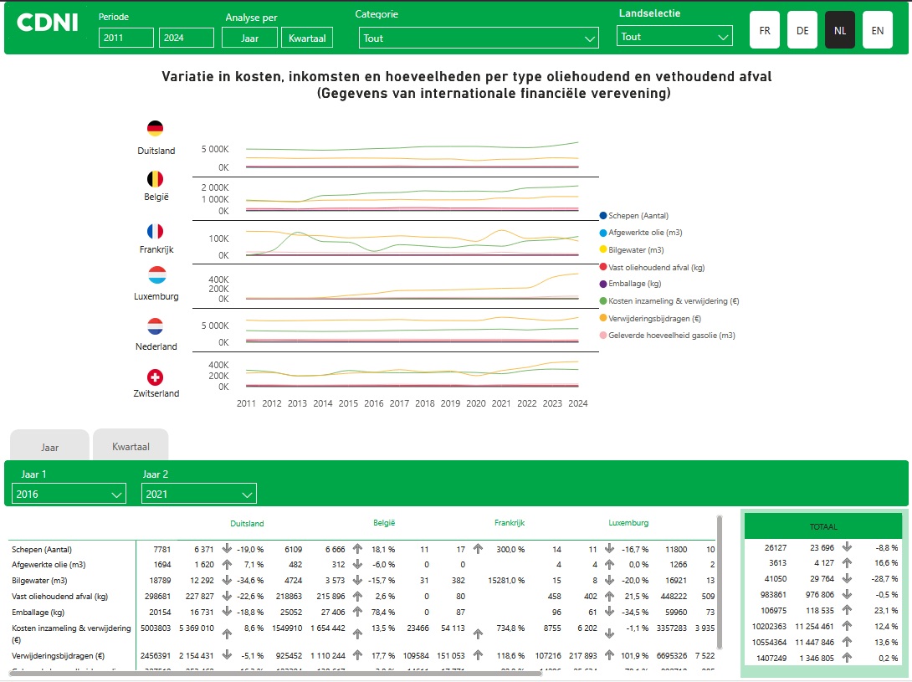The width and height of the screenshot is (912, 682).
Task: Select the Jaar tab above the table
Action: point(49,448)
